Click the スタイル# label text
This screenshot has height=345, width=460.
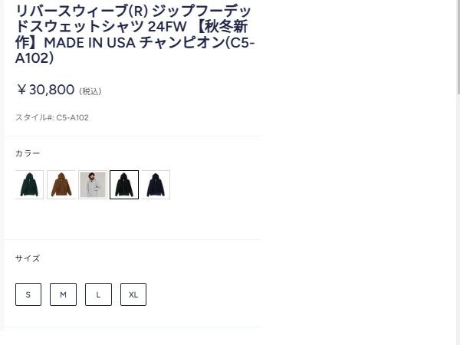34,117
